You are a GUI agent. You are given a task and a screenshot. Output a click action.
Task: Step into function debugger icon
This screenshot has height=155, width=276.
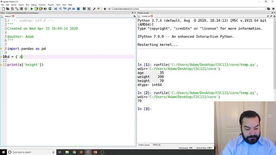65,9
